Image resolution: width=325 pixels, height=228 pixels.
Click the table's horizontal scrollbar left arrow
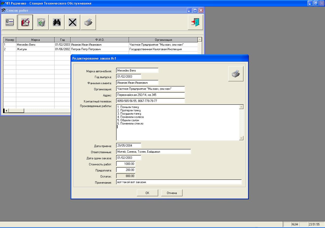click(x=6, y=111)
